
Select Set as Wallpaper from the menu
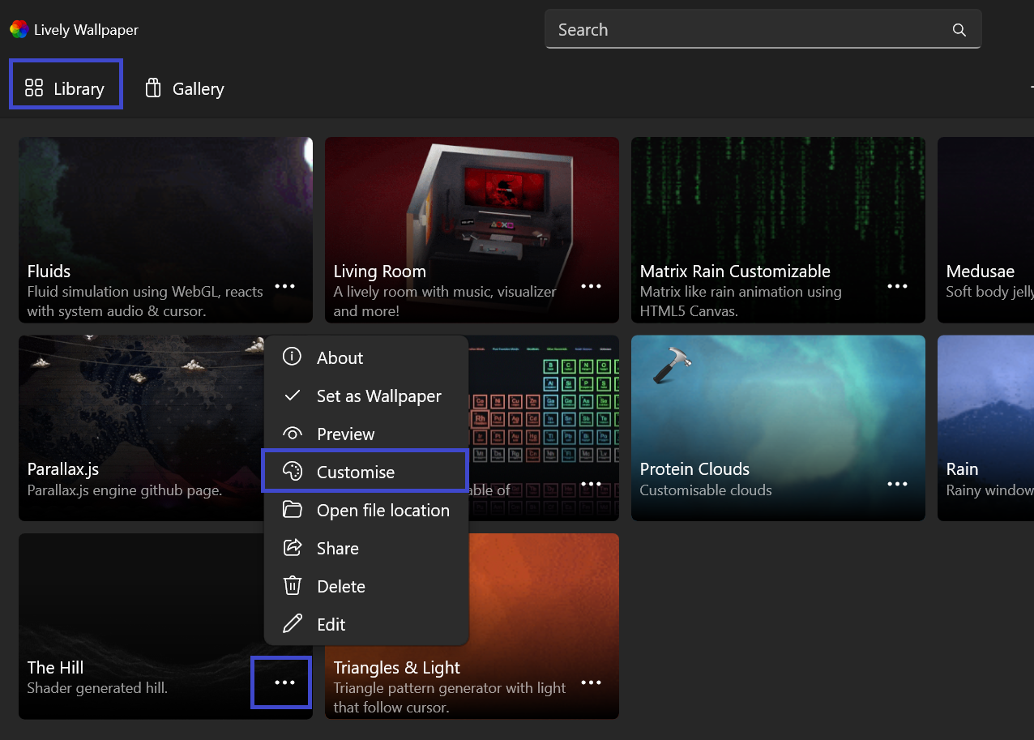pyautogui.click(x=378, y=396)
